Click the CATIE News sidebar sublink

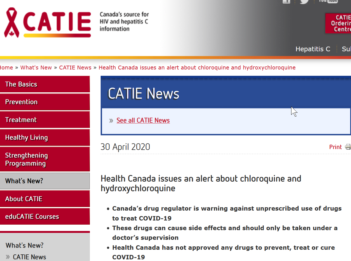[30, 257]
